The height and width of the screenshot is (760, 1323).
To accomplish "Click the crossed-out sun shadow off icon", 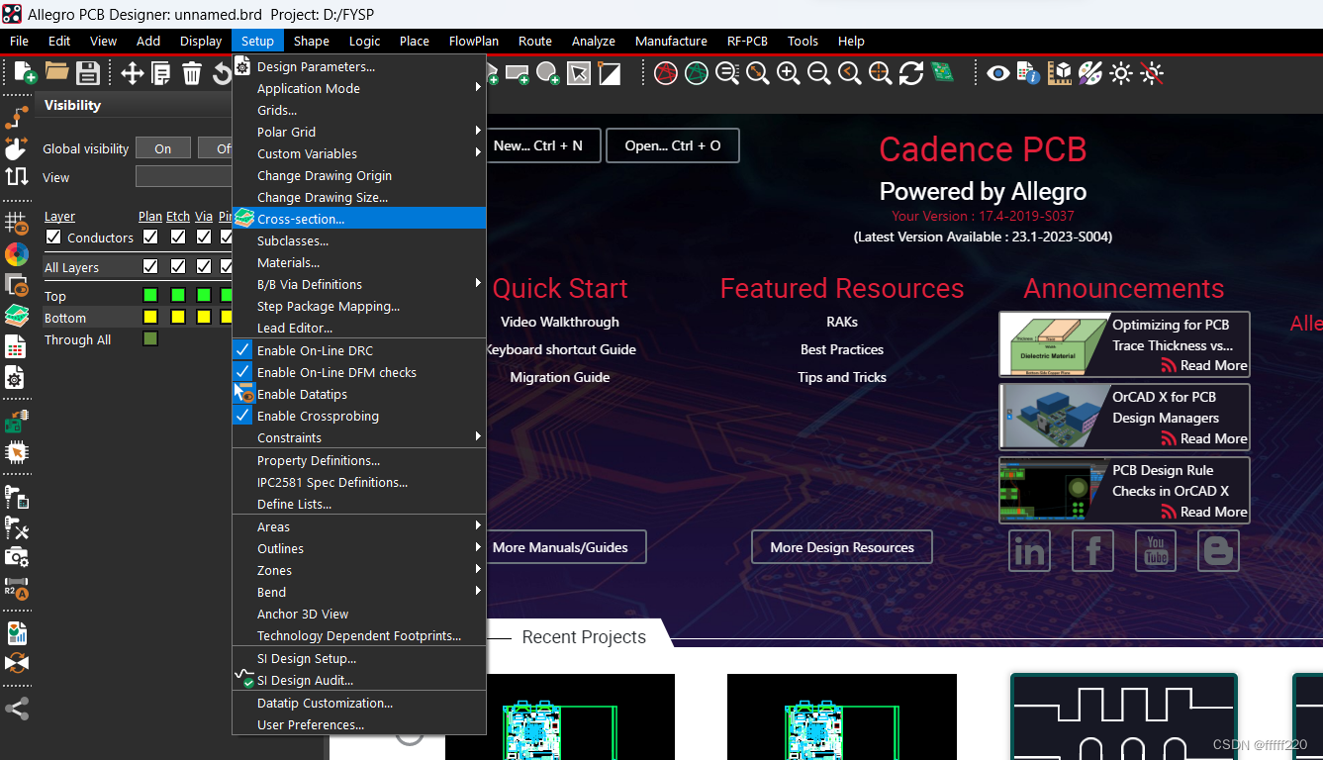I will click(x=1152, y=73).
